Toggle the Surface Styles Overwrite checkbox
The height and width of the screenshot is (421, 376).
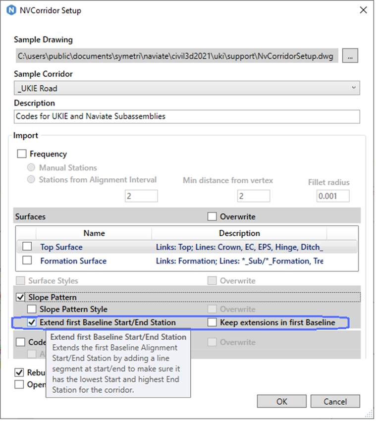coord(212,280)
